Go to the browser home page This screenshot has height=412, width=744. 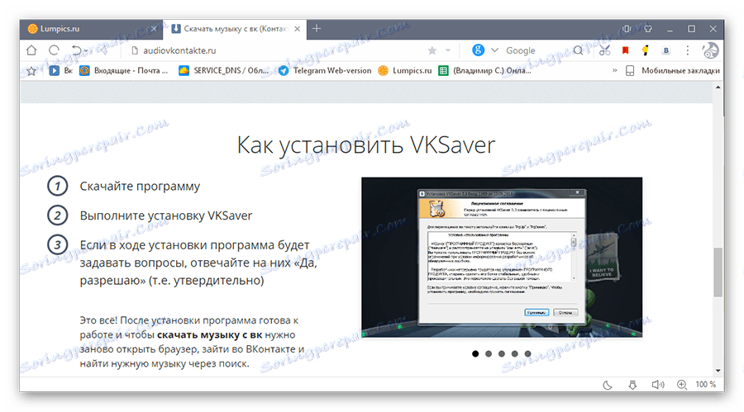pyautogui.click(x=31, y=50)
